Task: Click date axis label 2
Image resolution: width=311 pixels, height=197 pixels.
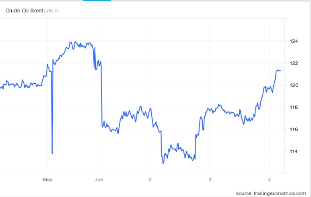Action: [150, 179]
